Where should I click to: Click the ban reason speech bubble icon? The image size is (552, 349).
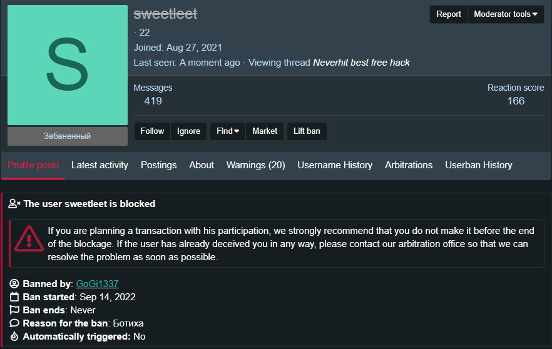[x=14, y=323]
